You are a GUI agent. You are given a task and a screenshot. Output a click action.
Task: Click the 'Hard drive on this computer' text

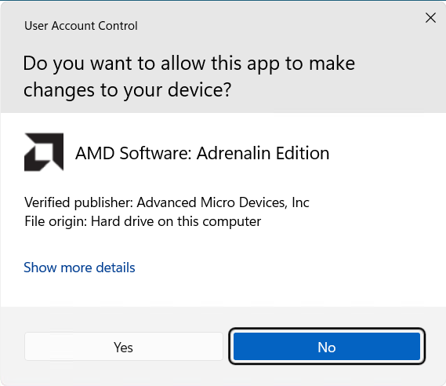coord(176,221)
